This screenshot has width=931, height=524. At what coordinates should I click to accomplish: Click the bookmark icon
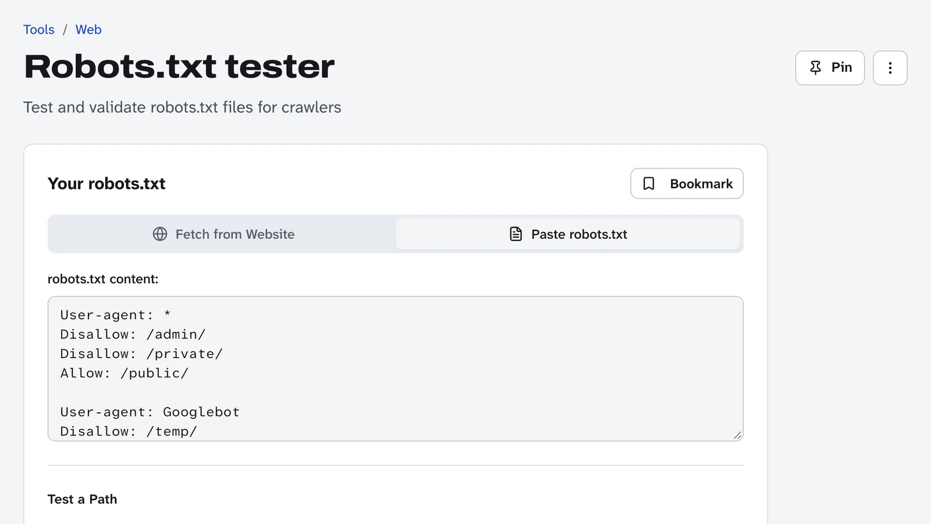(x=649, y=183)
